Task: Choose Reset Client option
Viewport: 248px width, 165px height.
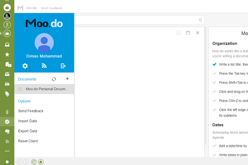Action: click(x=28, y=141)
